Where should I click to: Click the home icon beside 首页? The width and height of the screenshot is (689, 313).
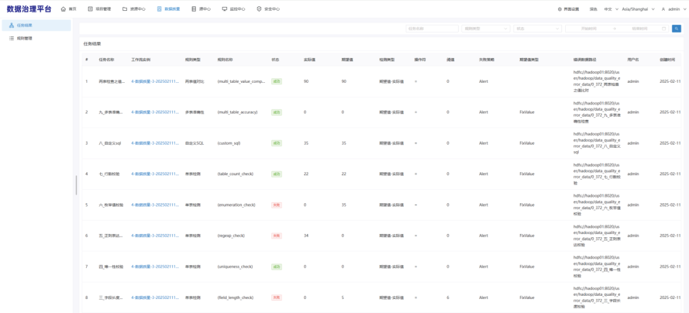(63, 9)
